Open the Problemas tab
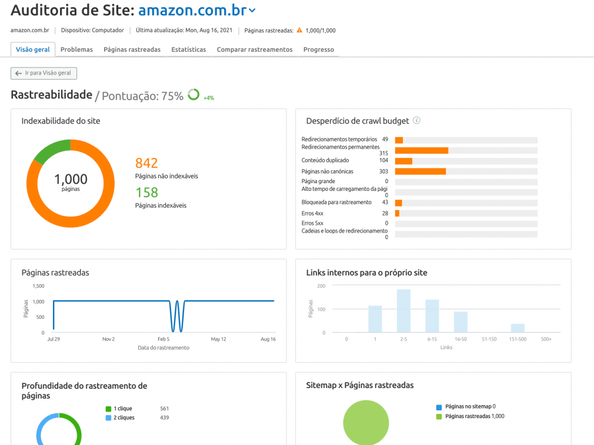Screen dimensions: 594x445 point(76,49)
